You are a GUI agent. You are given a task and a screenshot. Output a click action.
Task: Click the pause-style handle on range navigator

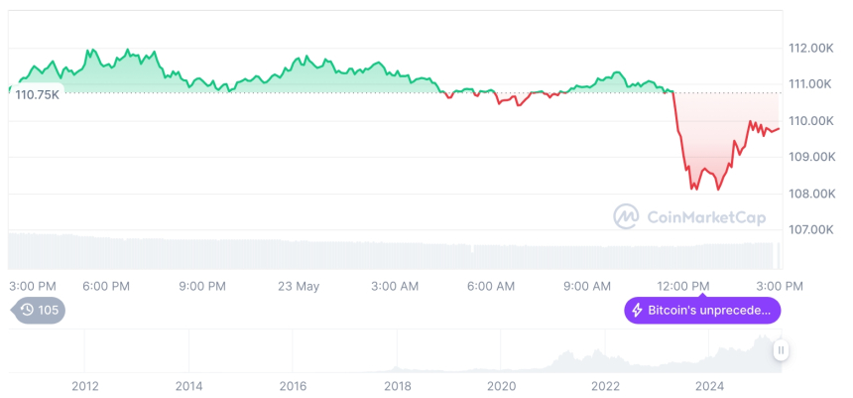click(x=782, y=350)
